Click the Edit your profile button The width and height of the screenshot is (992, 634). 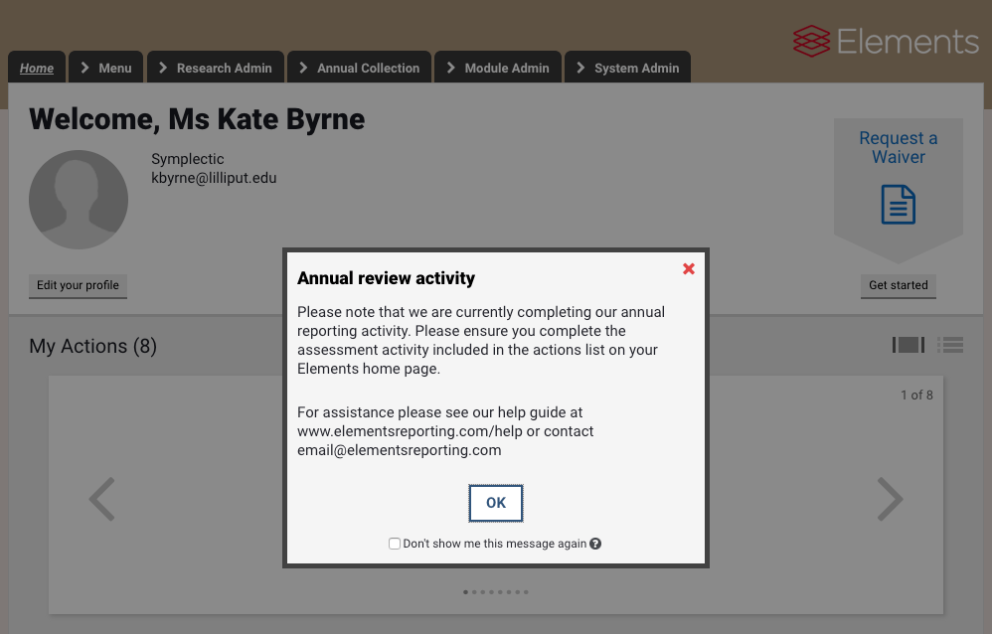tap(78, 285)
